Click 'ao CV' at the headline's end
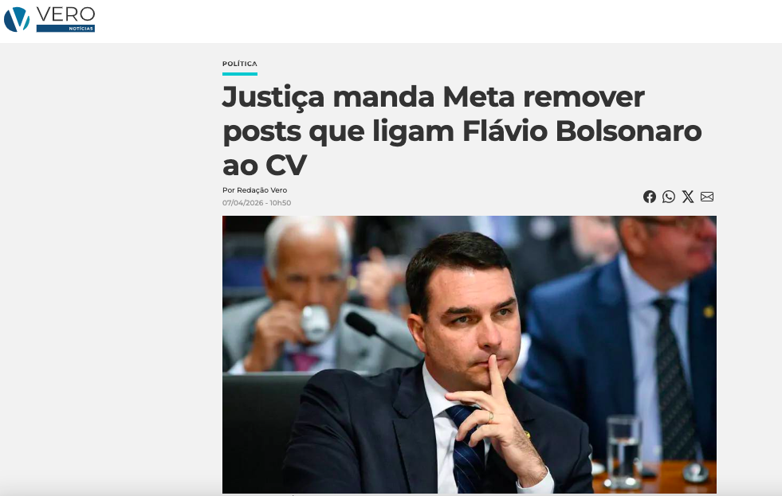Viewport: 782px width, 496px height. pyautogui.click(x=265, y=166)
